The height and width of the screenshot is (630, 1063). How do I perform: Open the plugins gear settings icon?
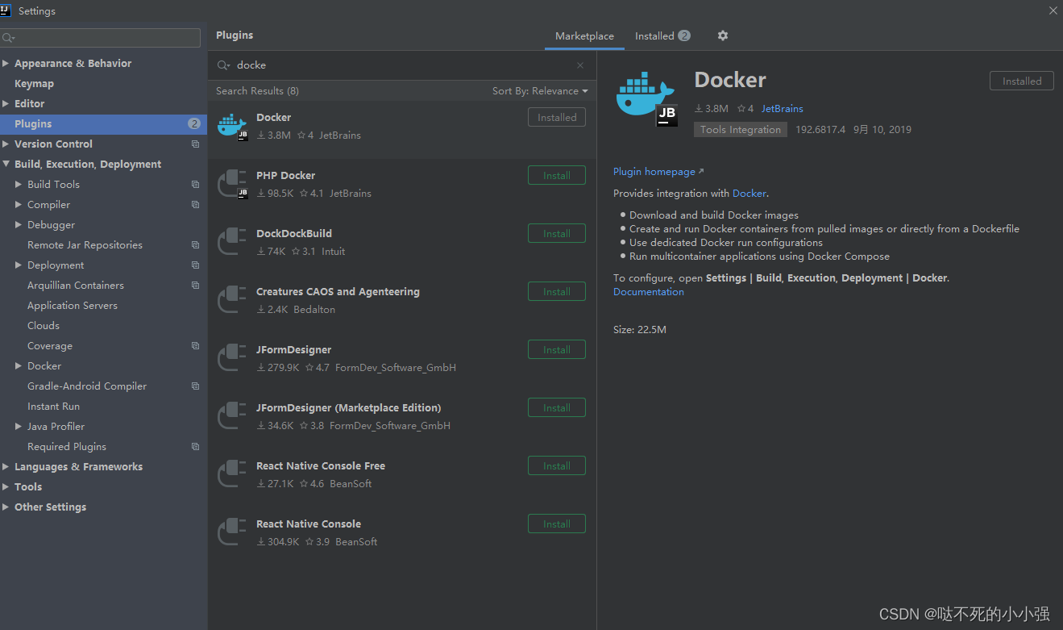(722, 35)
